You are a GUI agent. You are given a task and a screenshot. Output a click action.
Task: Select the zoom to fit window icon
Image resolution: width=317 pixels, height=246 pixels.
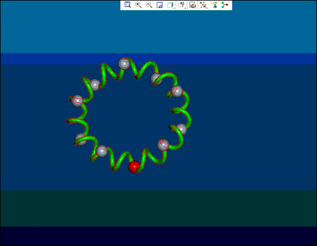[127, 5]
